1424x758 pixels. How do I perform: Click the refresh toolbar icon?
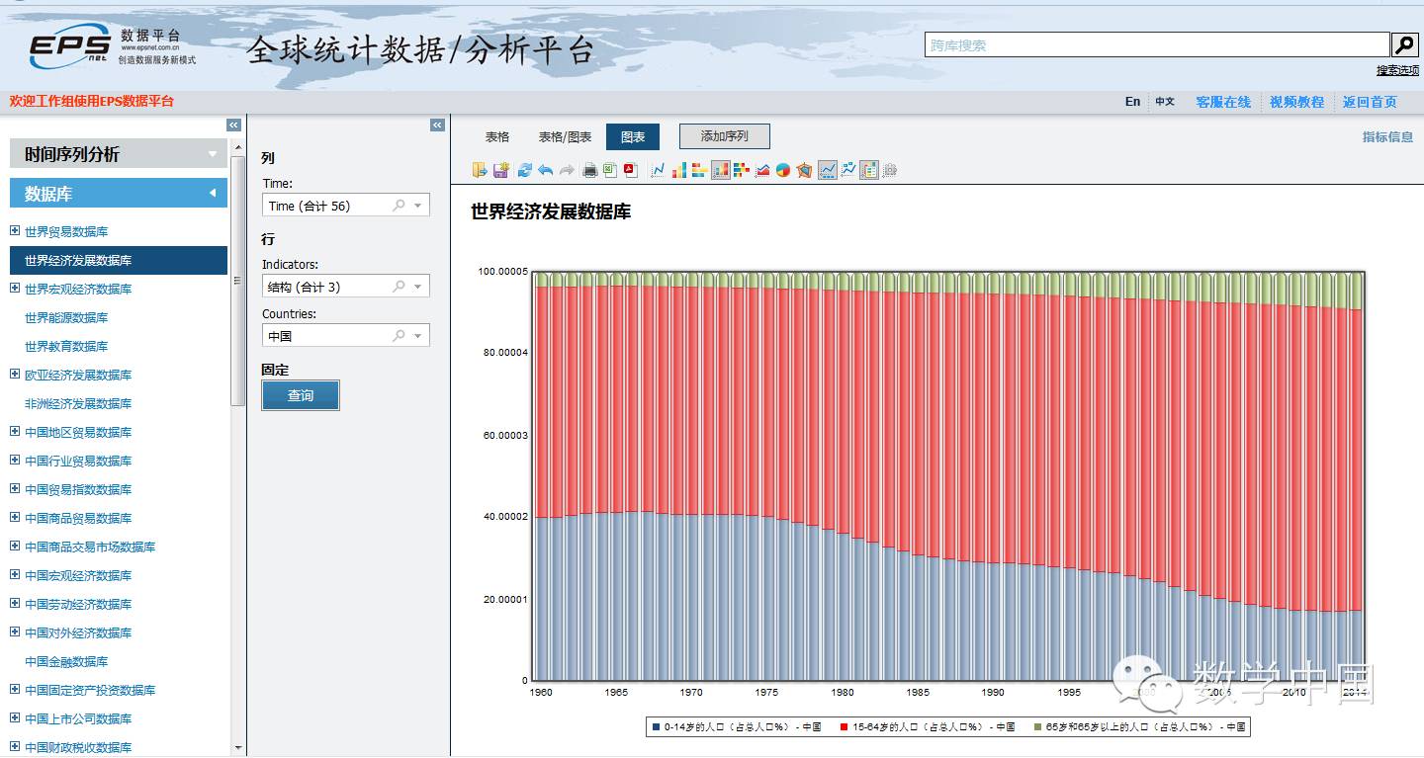[524, 170]
